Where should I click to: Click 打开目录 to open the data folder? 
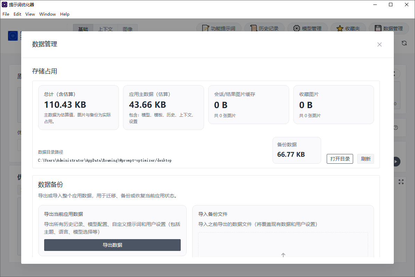[340, 158]
